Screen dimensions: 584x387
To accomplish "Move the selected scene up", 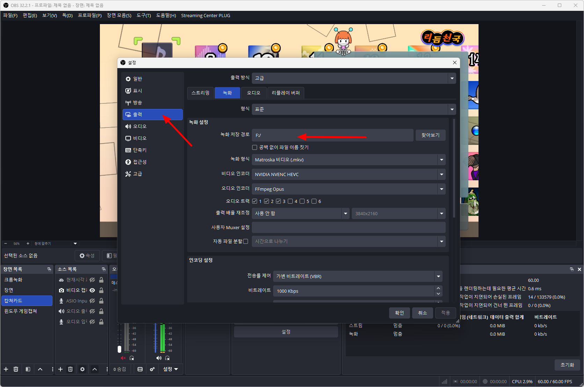I will [40, 369].
